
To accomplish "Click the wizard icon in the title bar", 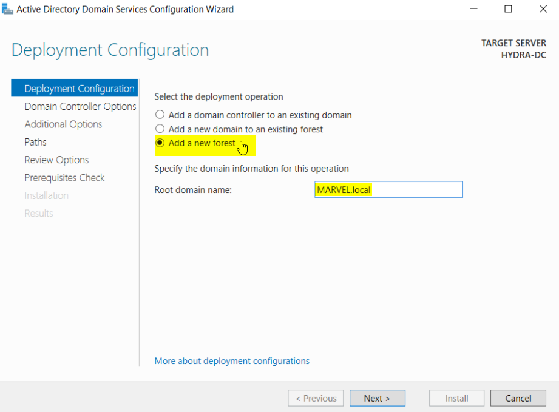I will [7, 9].
